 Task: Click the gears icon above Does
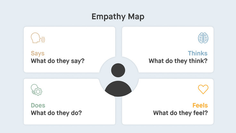[x=37, y=90]
